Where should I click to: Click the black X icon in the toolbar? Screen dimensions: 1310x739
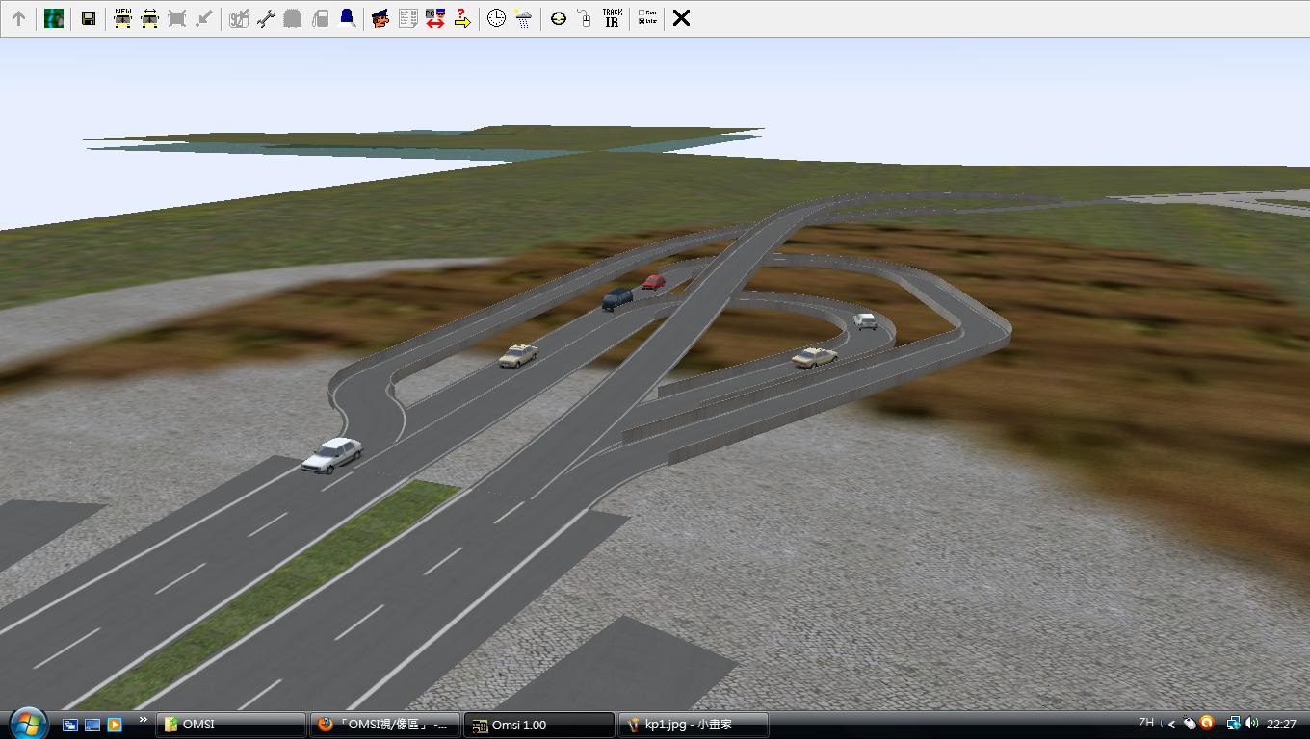pyautogui.click(x=681, y=18)
